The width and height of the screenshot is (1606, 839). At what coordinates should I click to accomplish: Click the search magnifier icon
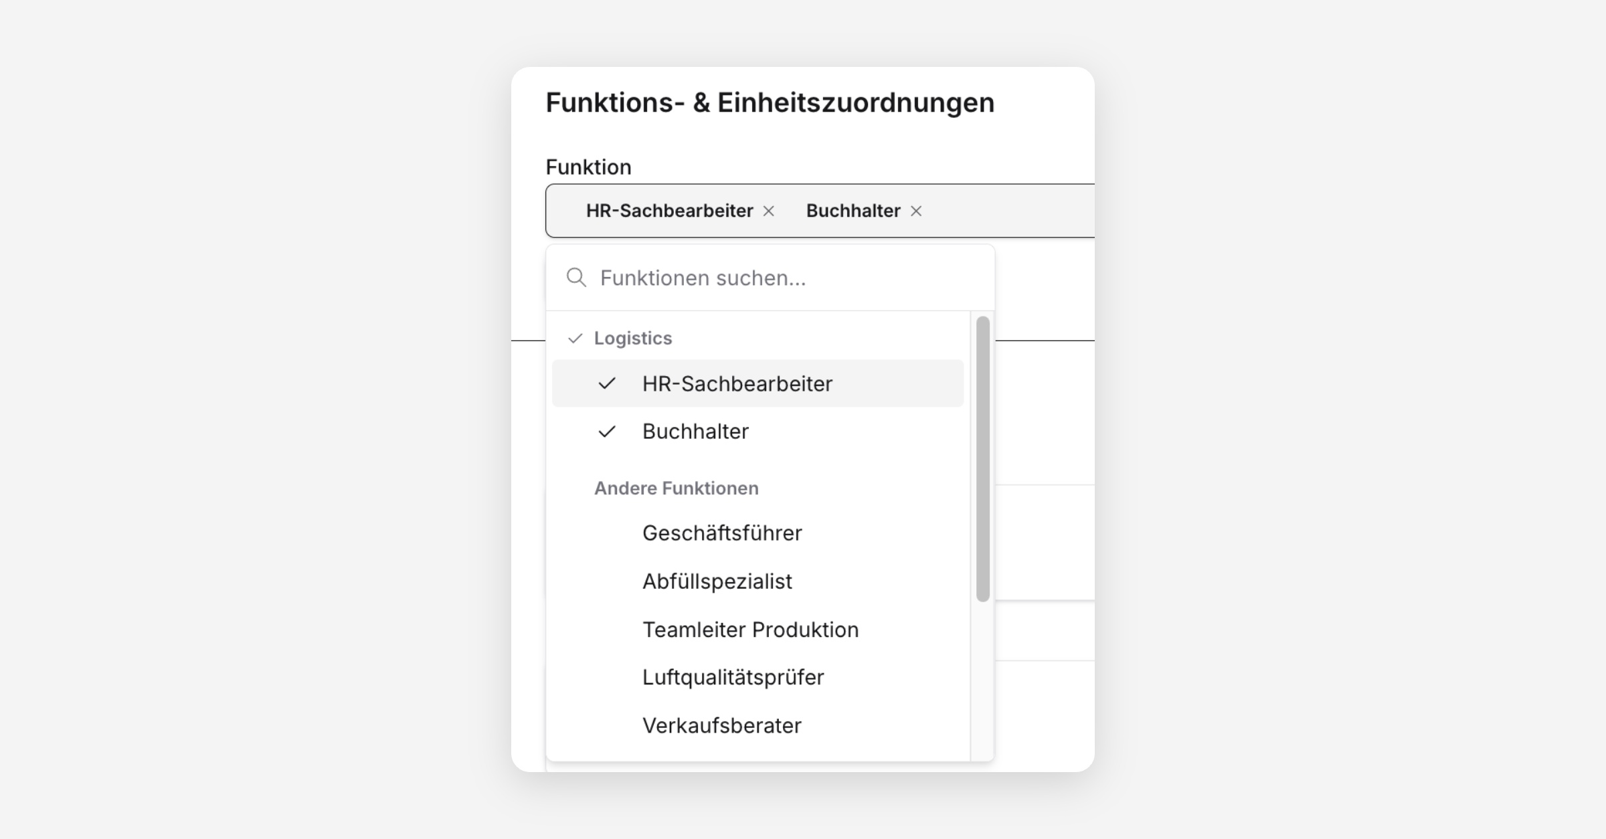[576, 278]
